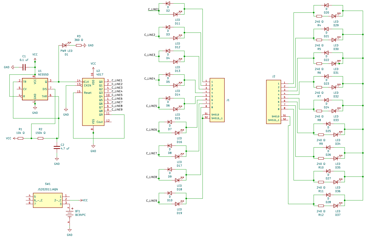Select the battery BT1 symbol
The width and height of the screenshot is (370, 240).
[x=69, y=213]
